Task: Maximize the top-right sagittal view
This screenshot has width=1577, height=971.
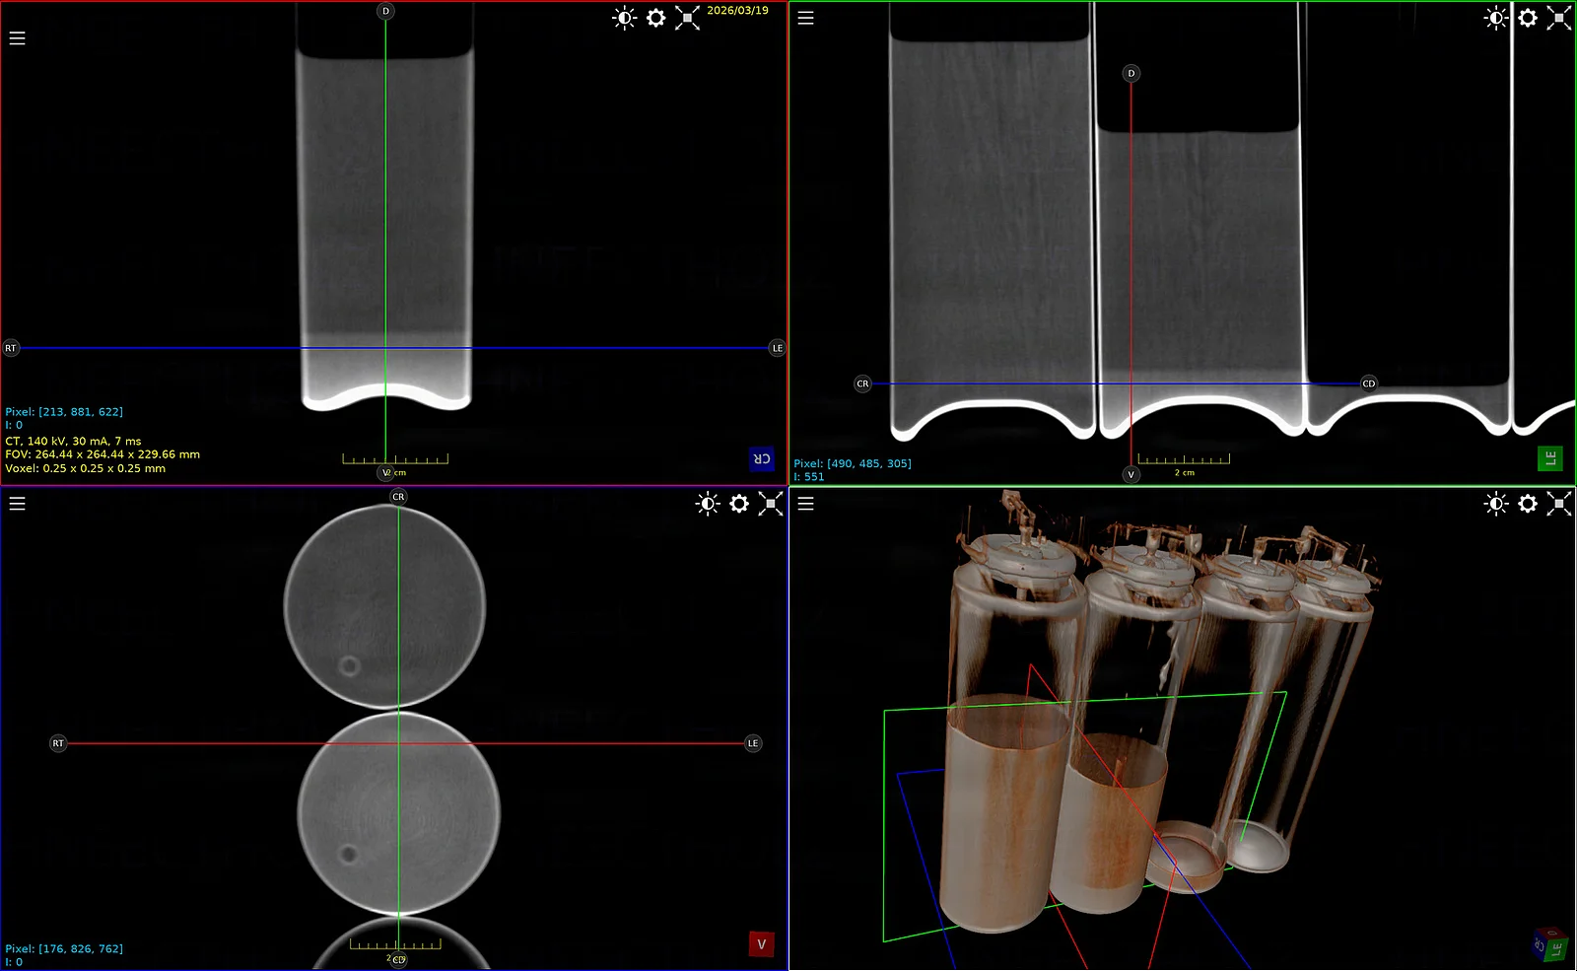Action: click(x=1559, y=18)
